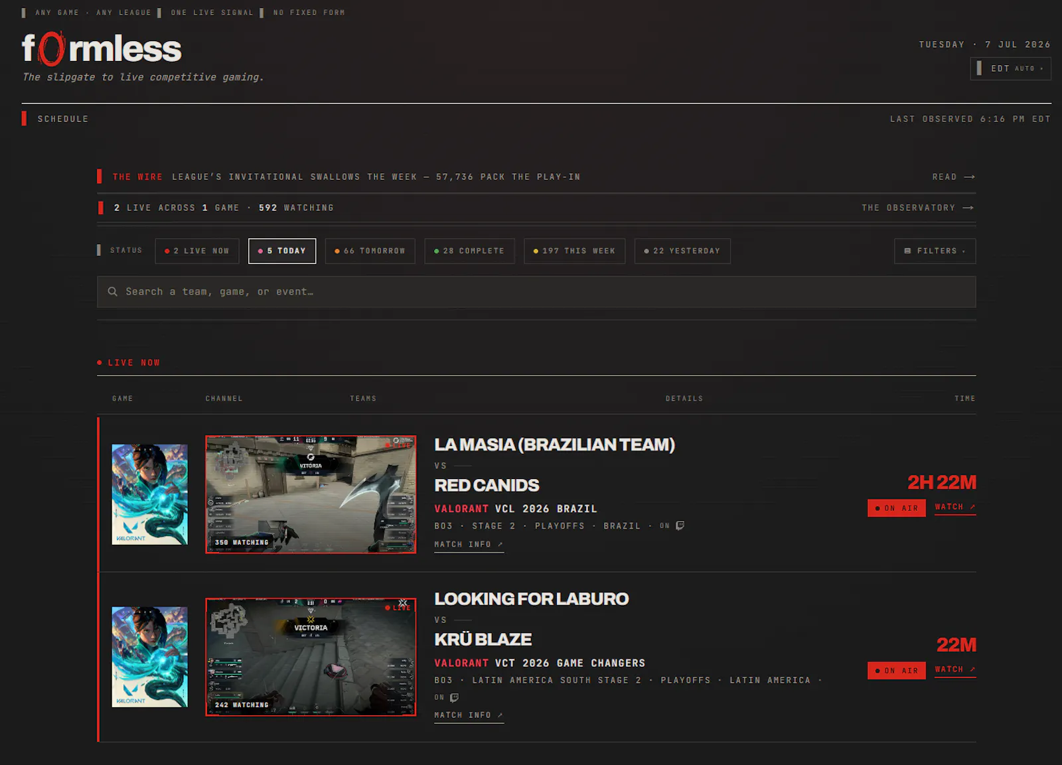Open the EDT auto timezone selector

(x=1010, y=68)
